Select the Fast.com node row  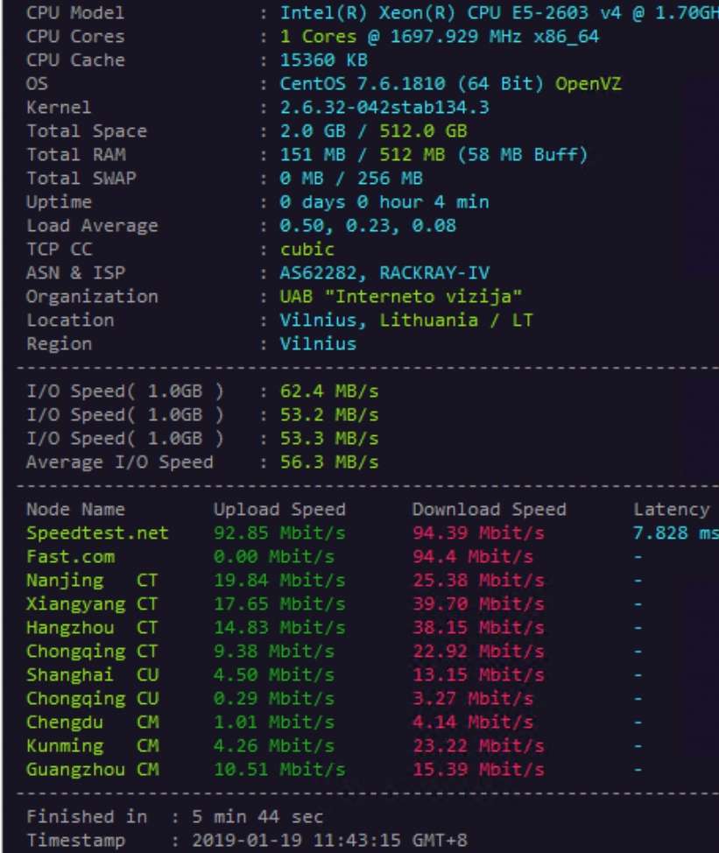click(x=70, y=557)
